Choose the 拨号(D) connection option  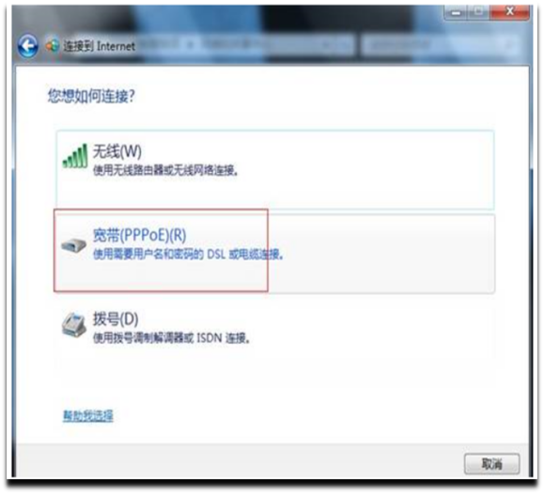(x=276, y=333)
